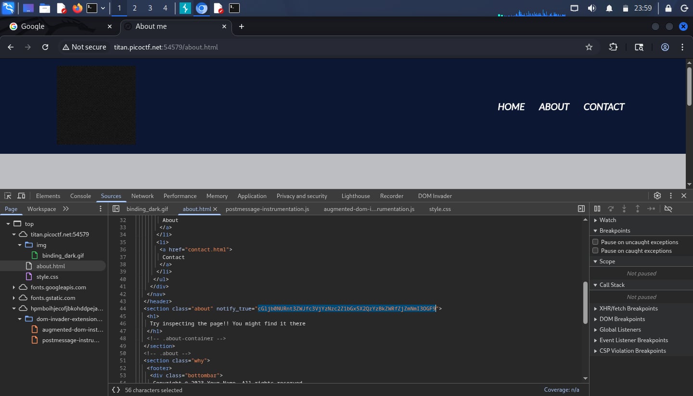Show more navigator tabs chevron
This screenshot has height=396, width=693.
click(66, 209)
